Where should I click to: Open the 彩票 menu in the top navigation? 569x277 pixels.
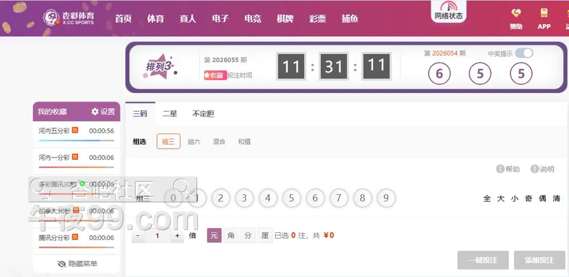click(318, 18)
